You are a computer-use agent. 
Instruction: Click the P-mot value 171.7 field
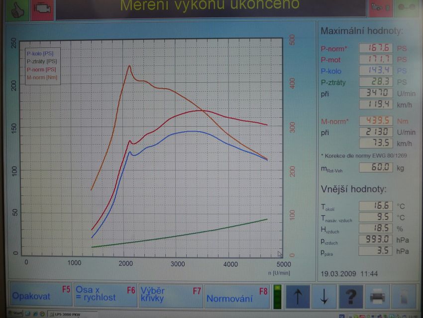pos(376,59)
